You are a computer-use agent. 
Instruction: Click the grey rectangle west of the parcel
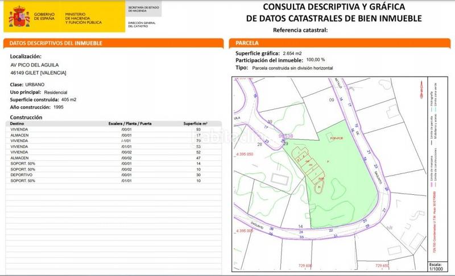[x=280, y=179]
